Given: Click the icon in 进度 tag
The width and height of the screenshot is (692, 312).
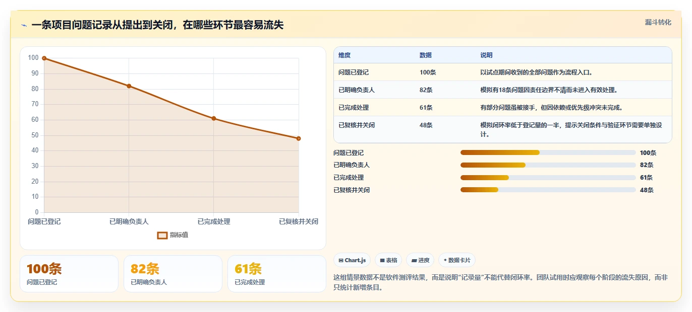Looking at the screenshot, I should [414, 261].
